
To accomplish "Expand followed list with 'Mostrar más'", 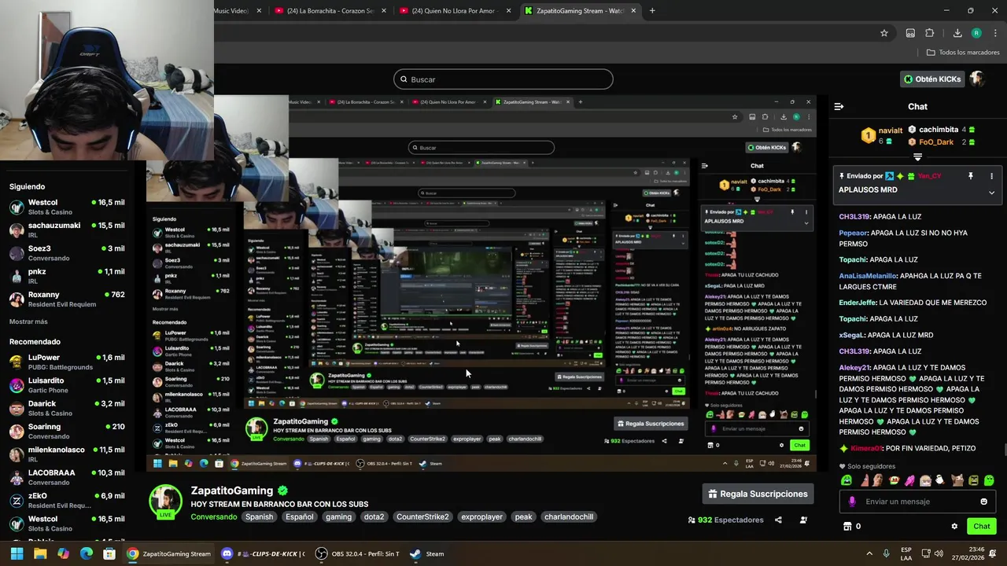I will tap(28, 322).
